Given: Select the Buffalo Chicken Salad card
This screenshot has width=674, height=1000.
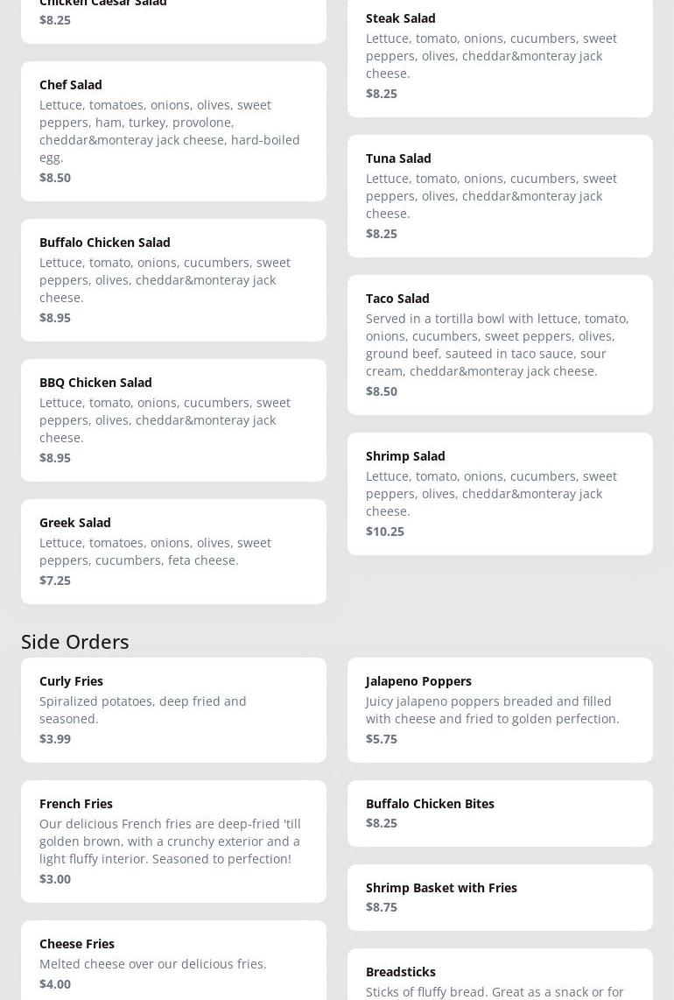Looking at the screenshot, I should [173, 280].
